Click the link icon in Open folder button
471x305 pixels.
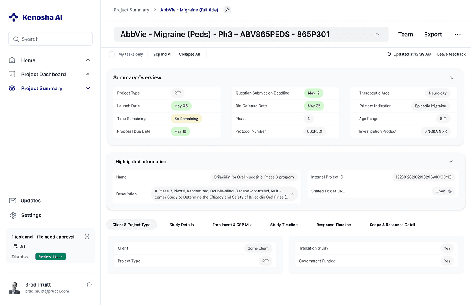tap(450, 191)
